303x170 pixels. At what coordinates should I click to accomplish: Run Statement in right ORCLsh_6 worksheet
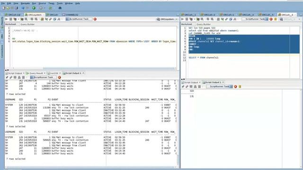182,19
